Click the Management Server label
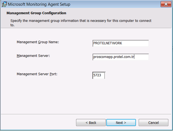This screenshot has width=173, height=131. (33, 56)
